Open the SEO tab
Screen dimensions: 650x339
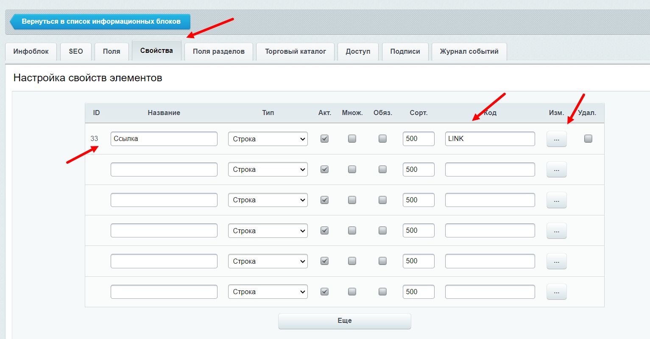[76, 52]
